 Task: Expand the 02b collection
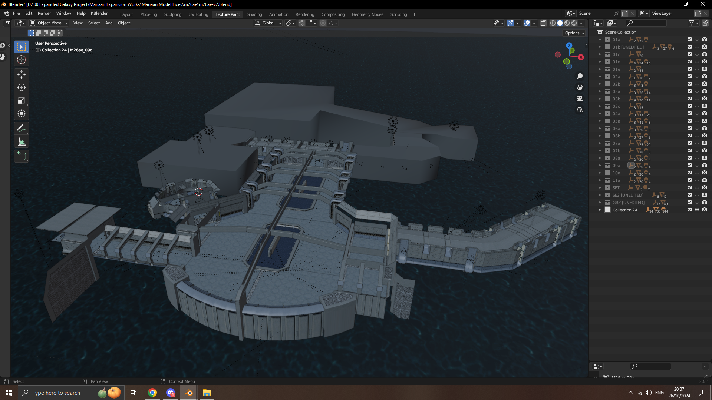(600, 84)
